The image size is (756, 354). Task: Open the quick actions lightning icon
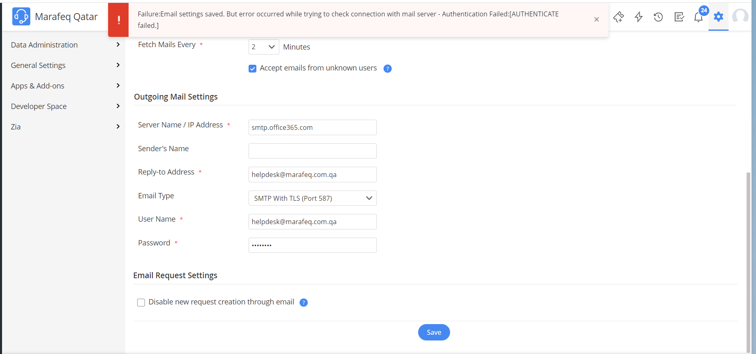638,17
